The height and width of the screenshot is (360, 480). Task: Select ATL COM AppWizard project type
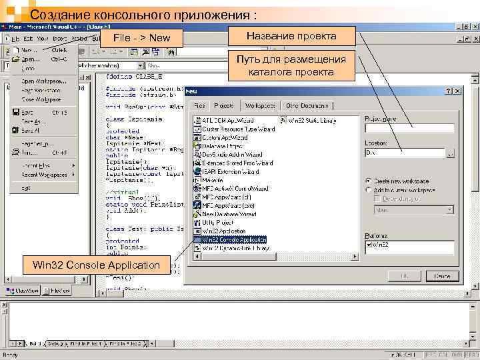tap(224, 121)
